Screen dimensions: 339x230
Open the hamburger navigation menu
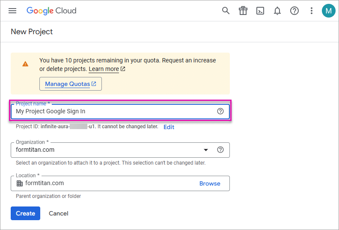[12, 11]
